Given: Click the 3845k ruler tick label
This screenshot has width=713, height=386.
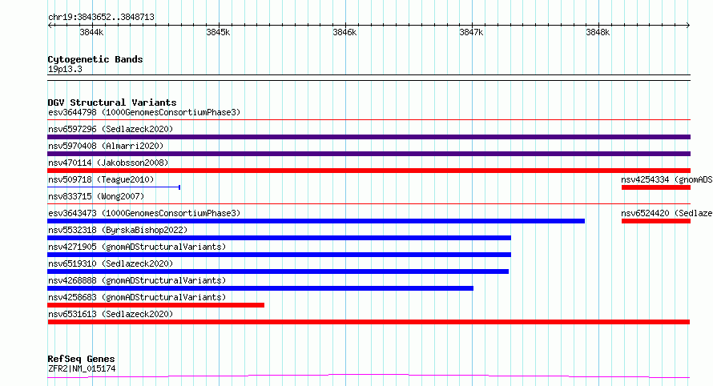Looking at the screenshot, I should [218, 32].
